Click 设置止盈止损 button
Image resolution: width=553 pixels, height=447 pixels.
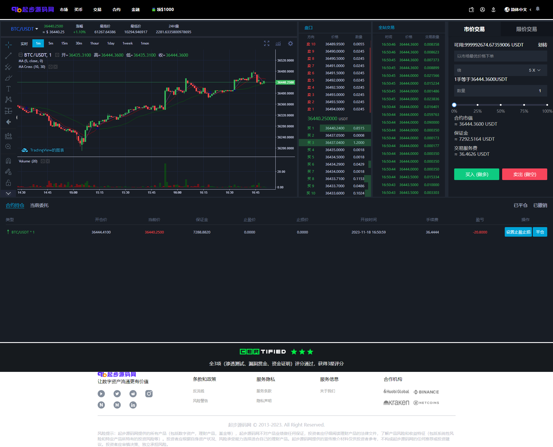pyautogui.click(x=518, y=232)
